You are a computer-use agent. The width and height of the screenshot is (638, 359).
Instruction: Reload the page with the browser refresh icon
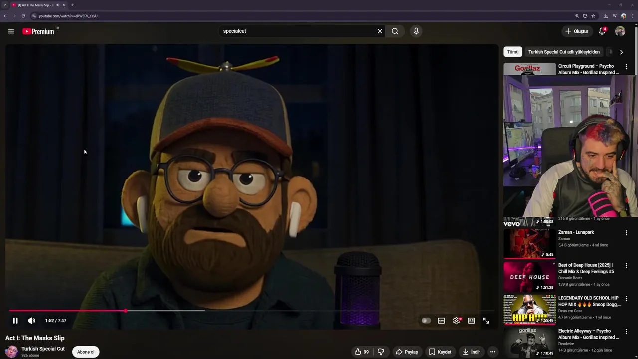click(x=23, y=16)
